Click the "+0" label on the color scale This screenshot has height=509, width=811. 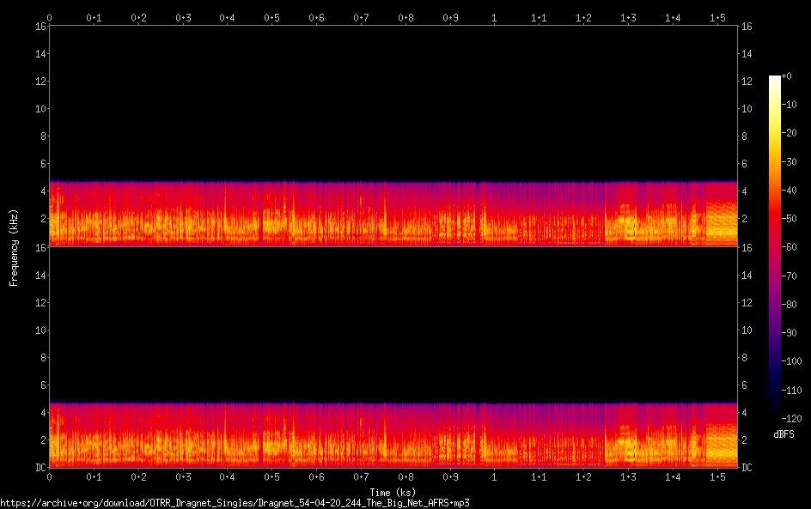tap(787, 76)
